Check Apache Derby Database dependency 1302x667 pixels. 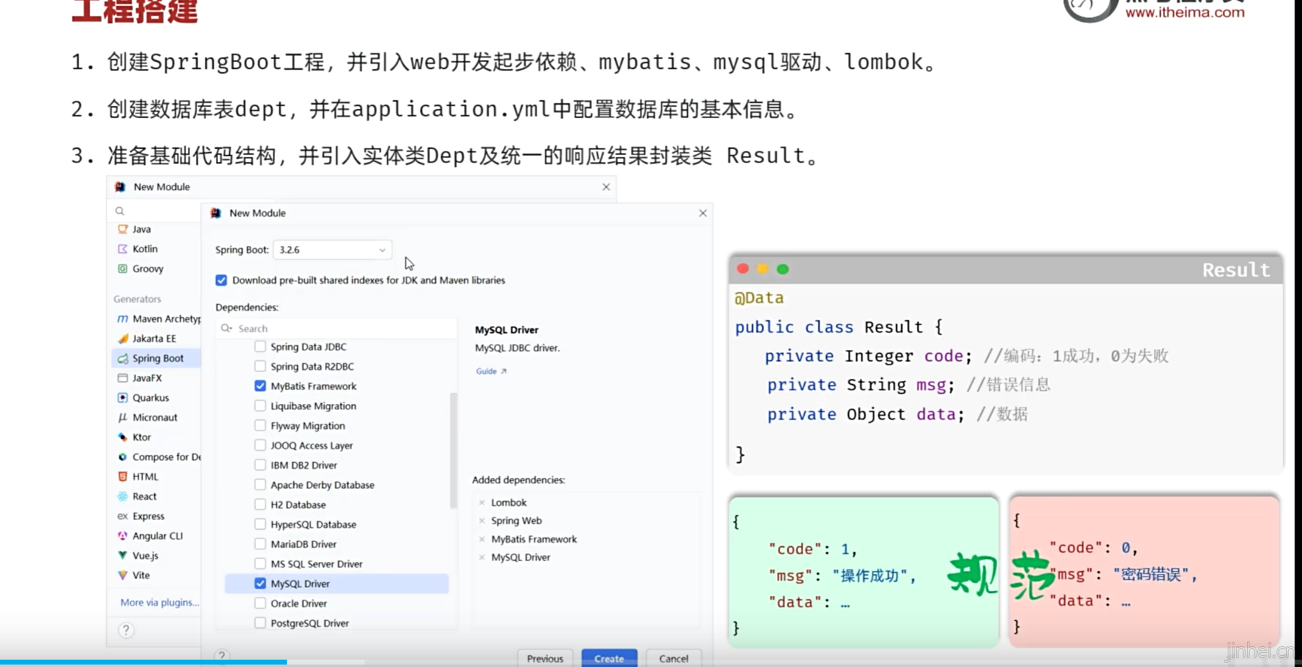tap(260, 484)
